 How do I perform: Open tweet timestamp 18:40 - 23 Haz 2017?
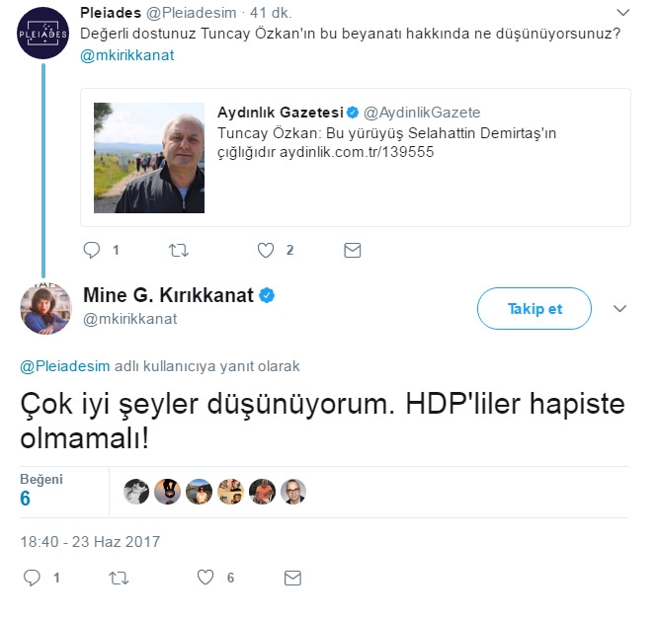coord(90,541)
